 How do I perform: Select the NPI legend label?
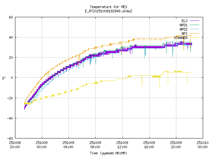click(185, 33)
